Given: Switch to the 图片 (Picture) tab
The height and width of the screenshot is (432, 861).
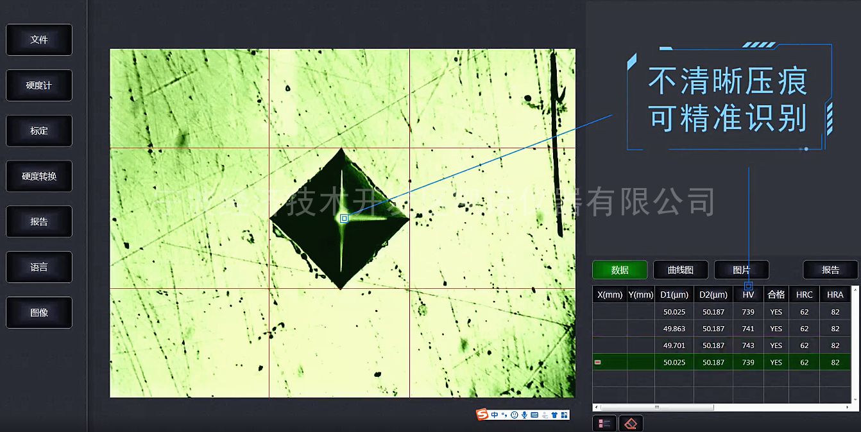Looking at the screenshot, I should tap(741, 270).
